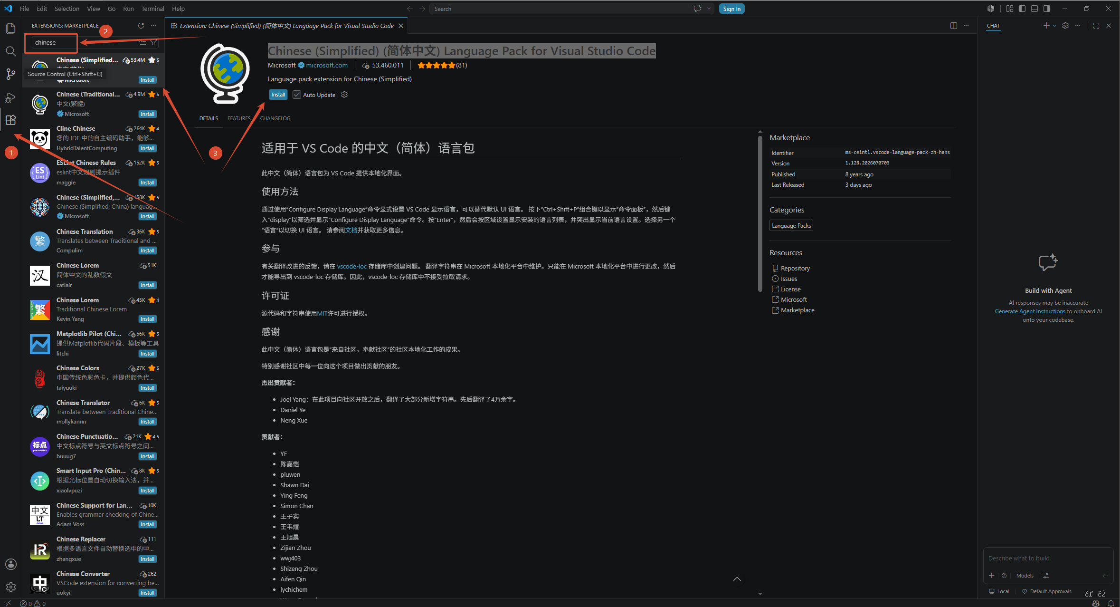Add context with plus in chat input
The width and height of the screenshot is (1120, 607).
pyautogui.click(x=991, y=575)
